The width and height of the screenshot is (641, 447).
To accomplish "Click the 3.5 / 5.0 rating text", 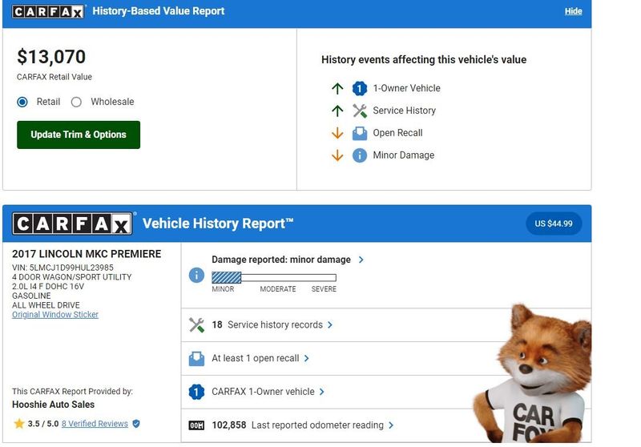I will coord(43,424).
